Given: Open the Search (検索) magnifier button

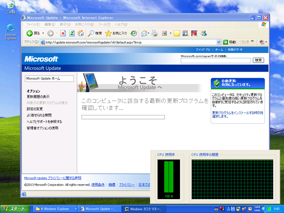Looking at the screenshot, I should click(x=95, y=33).
